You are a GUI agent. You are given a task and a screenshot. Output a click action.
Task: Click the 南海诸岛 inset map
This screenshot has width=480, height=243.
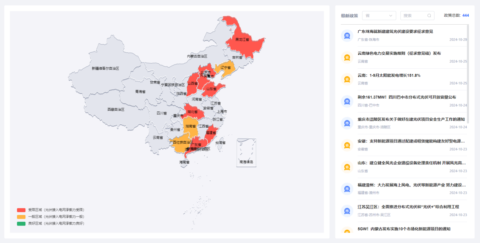click(x=246, y=152)
